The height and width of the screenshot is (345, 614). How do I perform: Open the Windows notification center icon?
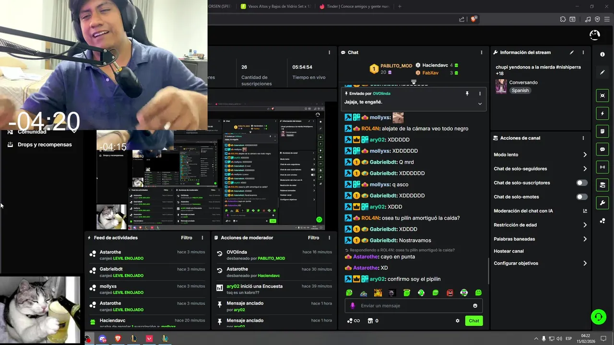click(603, 339)
